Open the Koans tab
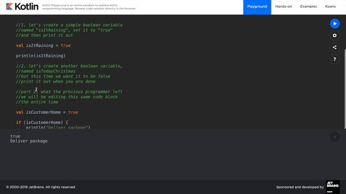346x194 pixels. pos(330,6)
